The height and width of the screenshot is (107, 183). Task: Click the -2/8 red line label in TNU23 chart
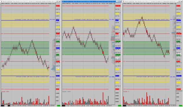124,89
